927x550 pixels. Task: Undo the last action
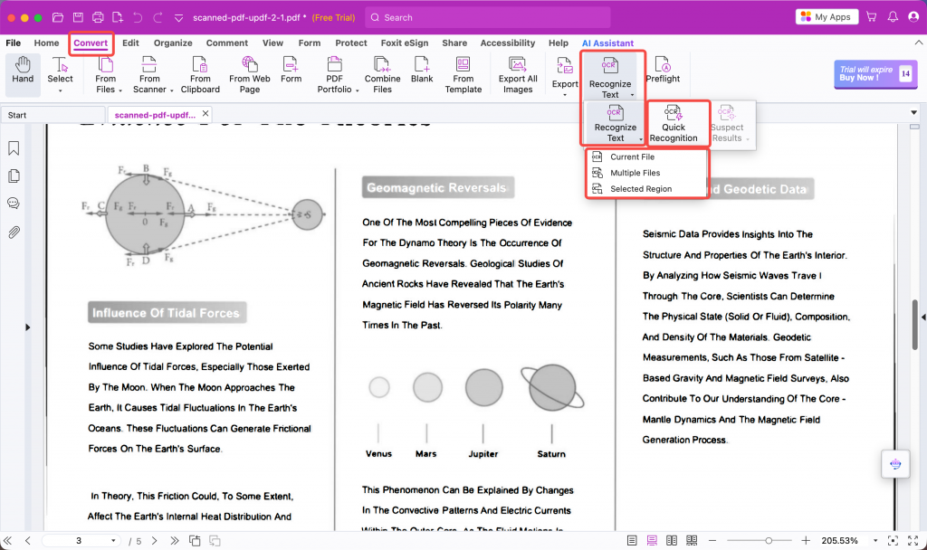coord(138,17)
